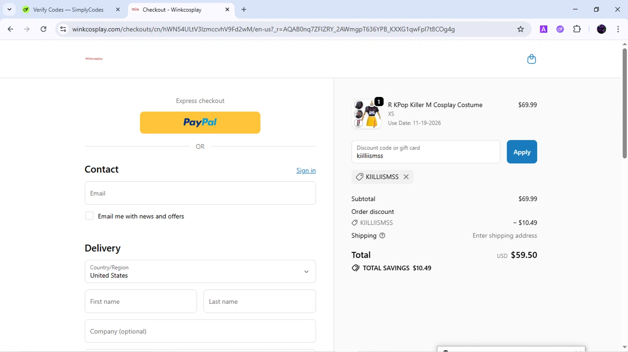View site information icon in address bar
Viewport: 628px width, 352px height.
pos(63,29)
